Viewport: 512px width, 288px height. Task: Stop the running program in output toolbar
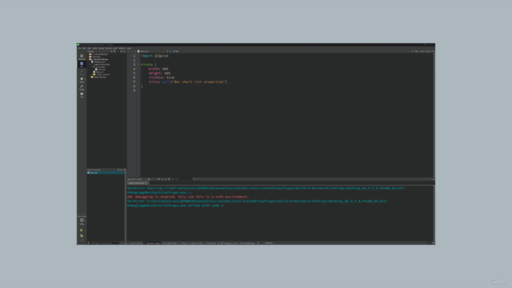click(162, 179)
